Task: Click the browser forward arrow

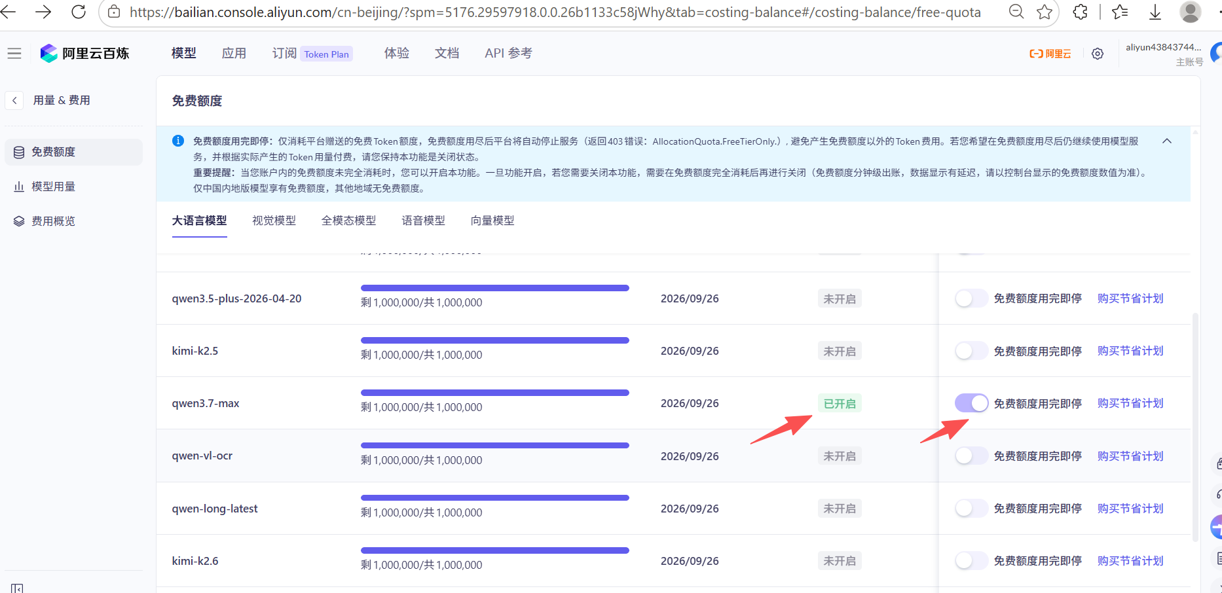Action: click(43, 12)
